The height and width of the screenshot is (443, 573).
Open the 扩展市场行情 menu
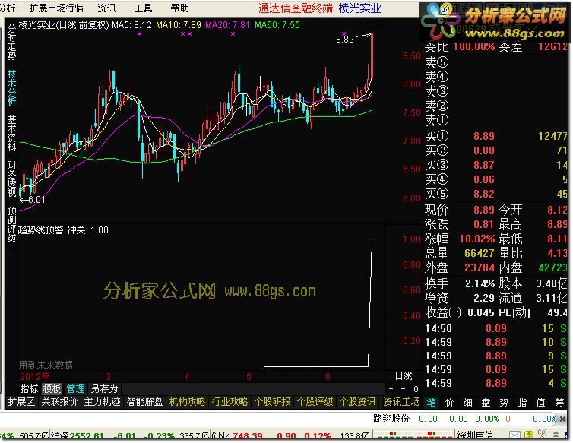(x=56, y=8)
